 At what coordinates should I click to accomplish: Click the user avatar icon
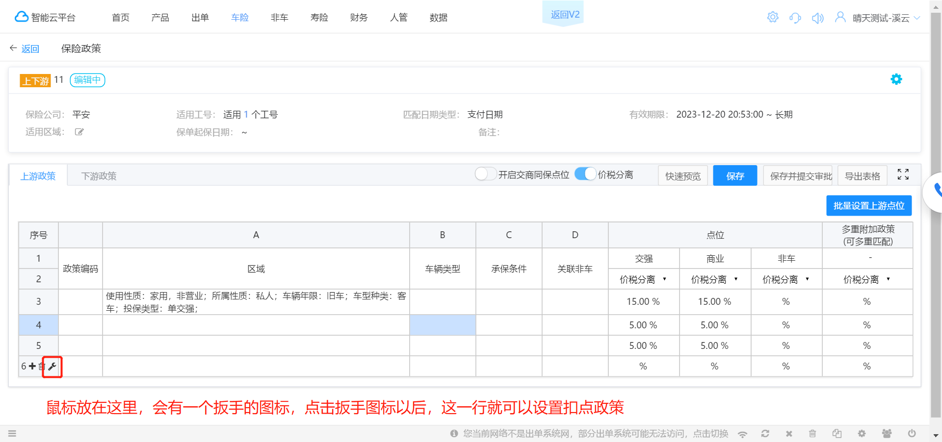[x=840, y=17]
